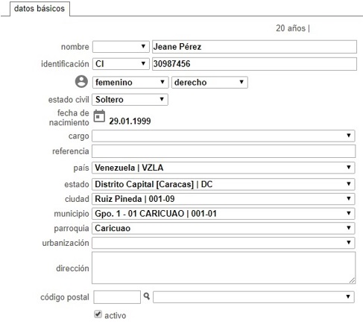Screen dimensions: 363x330
Task: Click the postal code search magnifier
Action: point(147,296)
